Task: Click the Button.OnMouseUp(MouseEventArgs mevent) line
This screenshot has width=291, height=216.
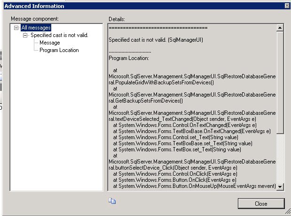Action: click(194, 186)
